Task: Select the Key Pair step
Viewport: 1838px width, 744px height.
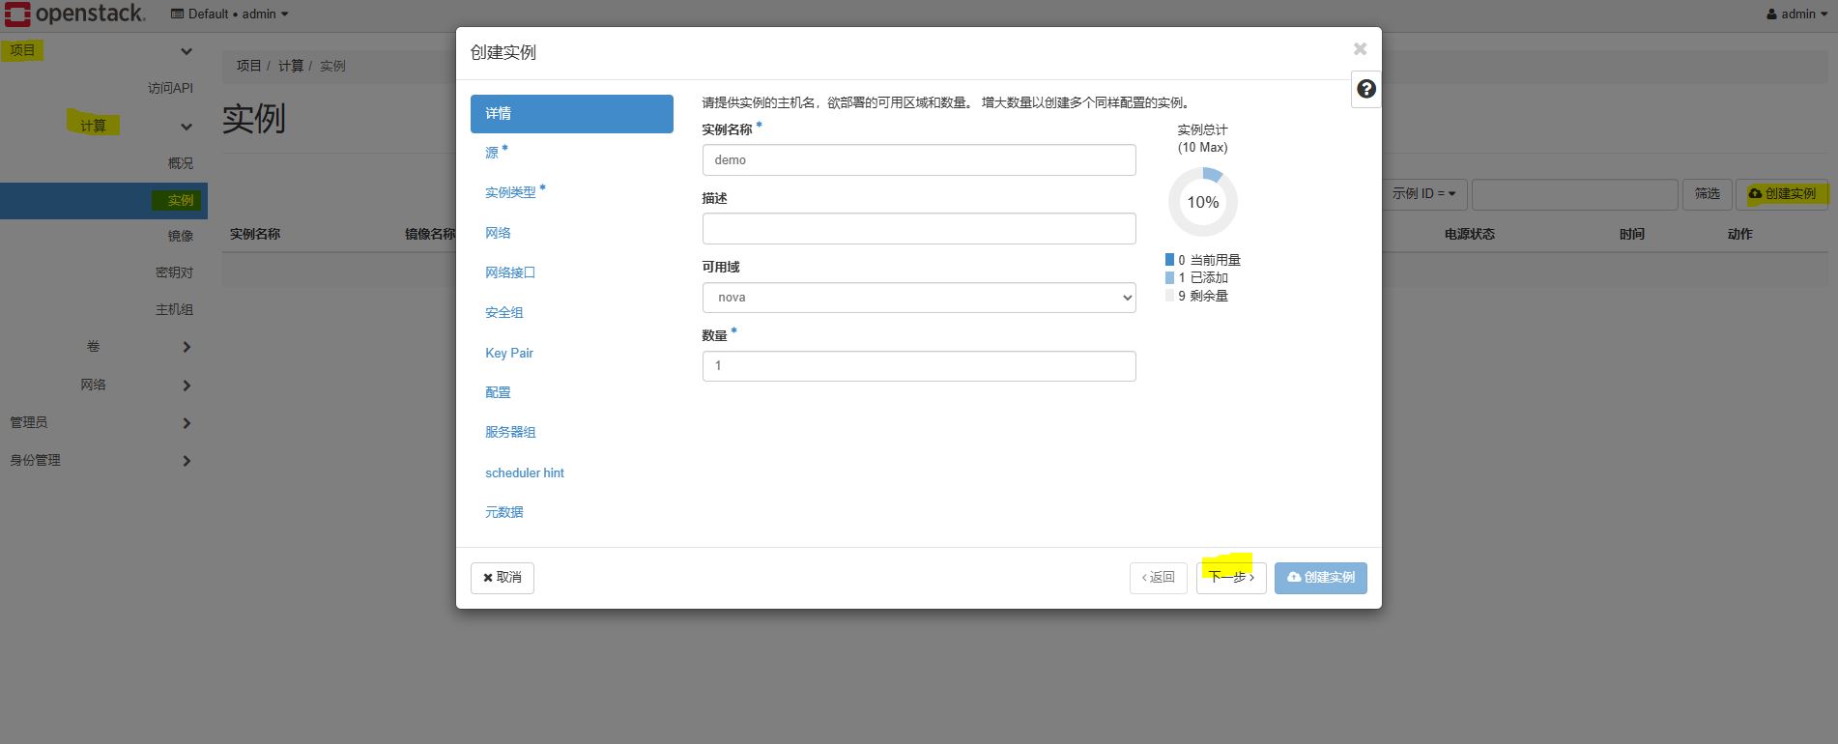Action: point(509,353)
